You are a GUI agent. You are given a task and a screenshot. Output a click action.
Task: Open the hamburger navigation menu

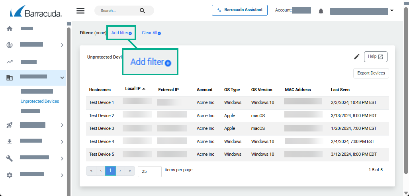coord(80,11)
